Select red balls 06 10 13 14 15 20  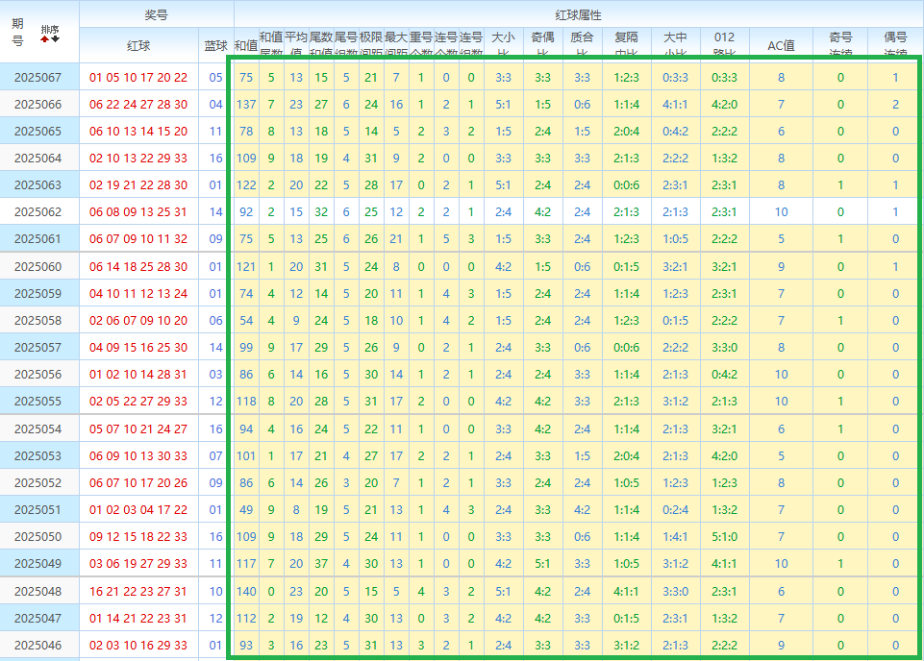click(x=138, y=132)
